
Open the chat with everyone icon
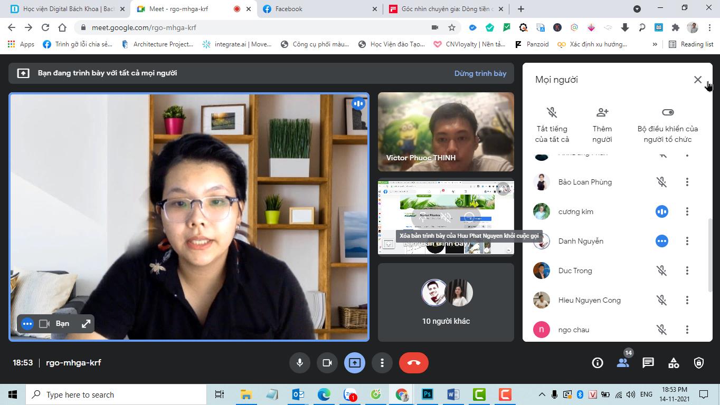click(x=648, y=363)
